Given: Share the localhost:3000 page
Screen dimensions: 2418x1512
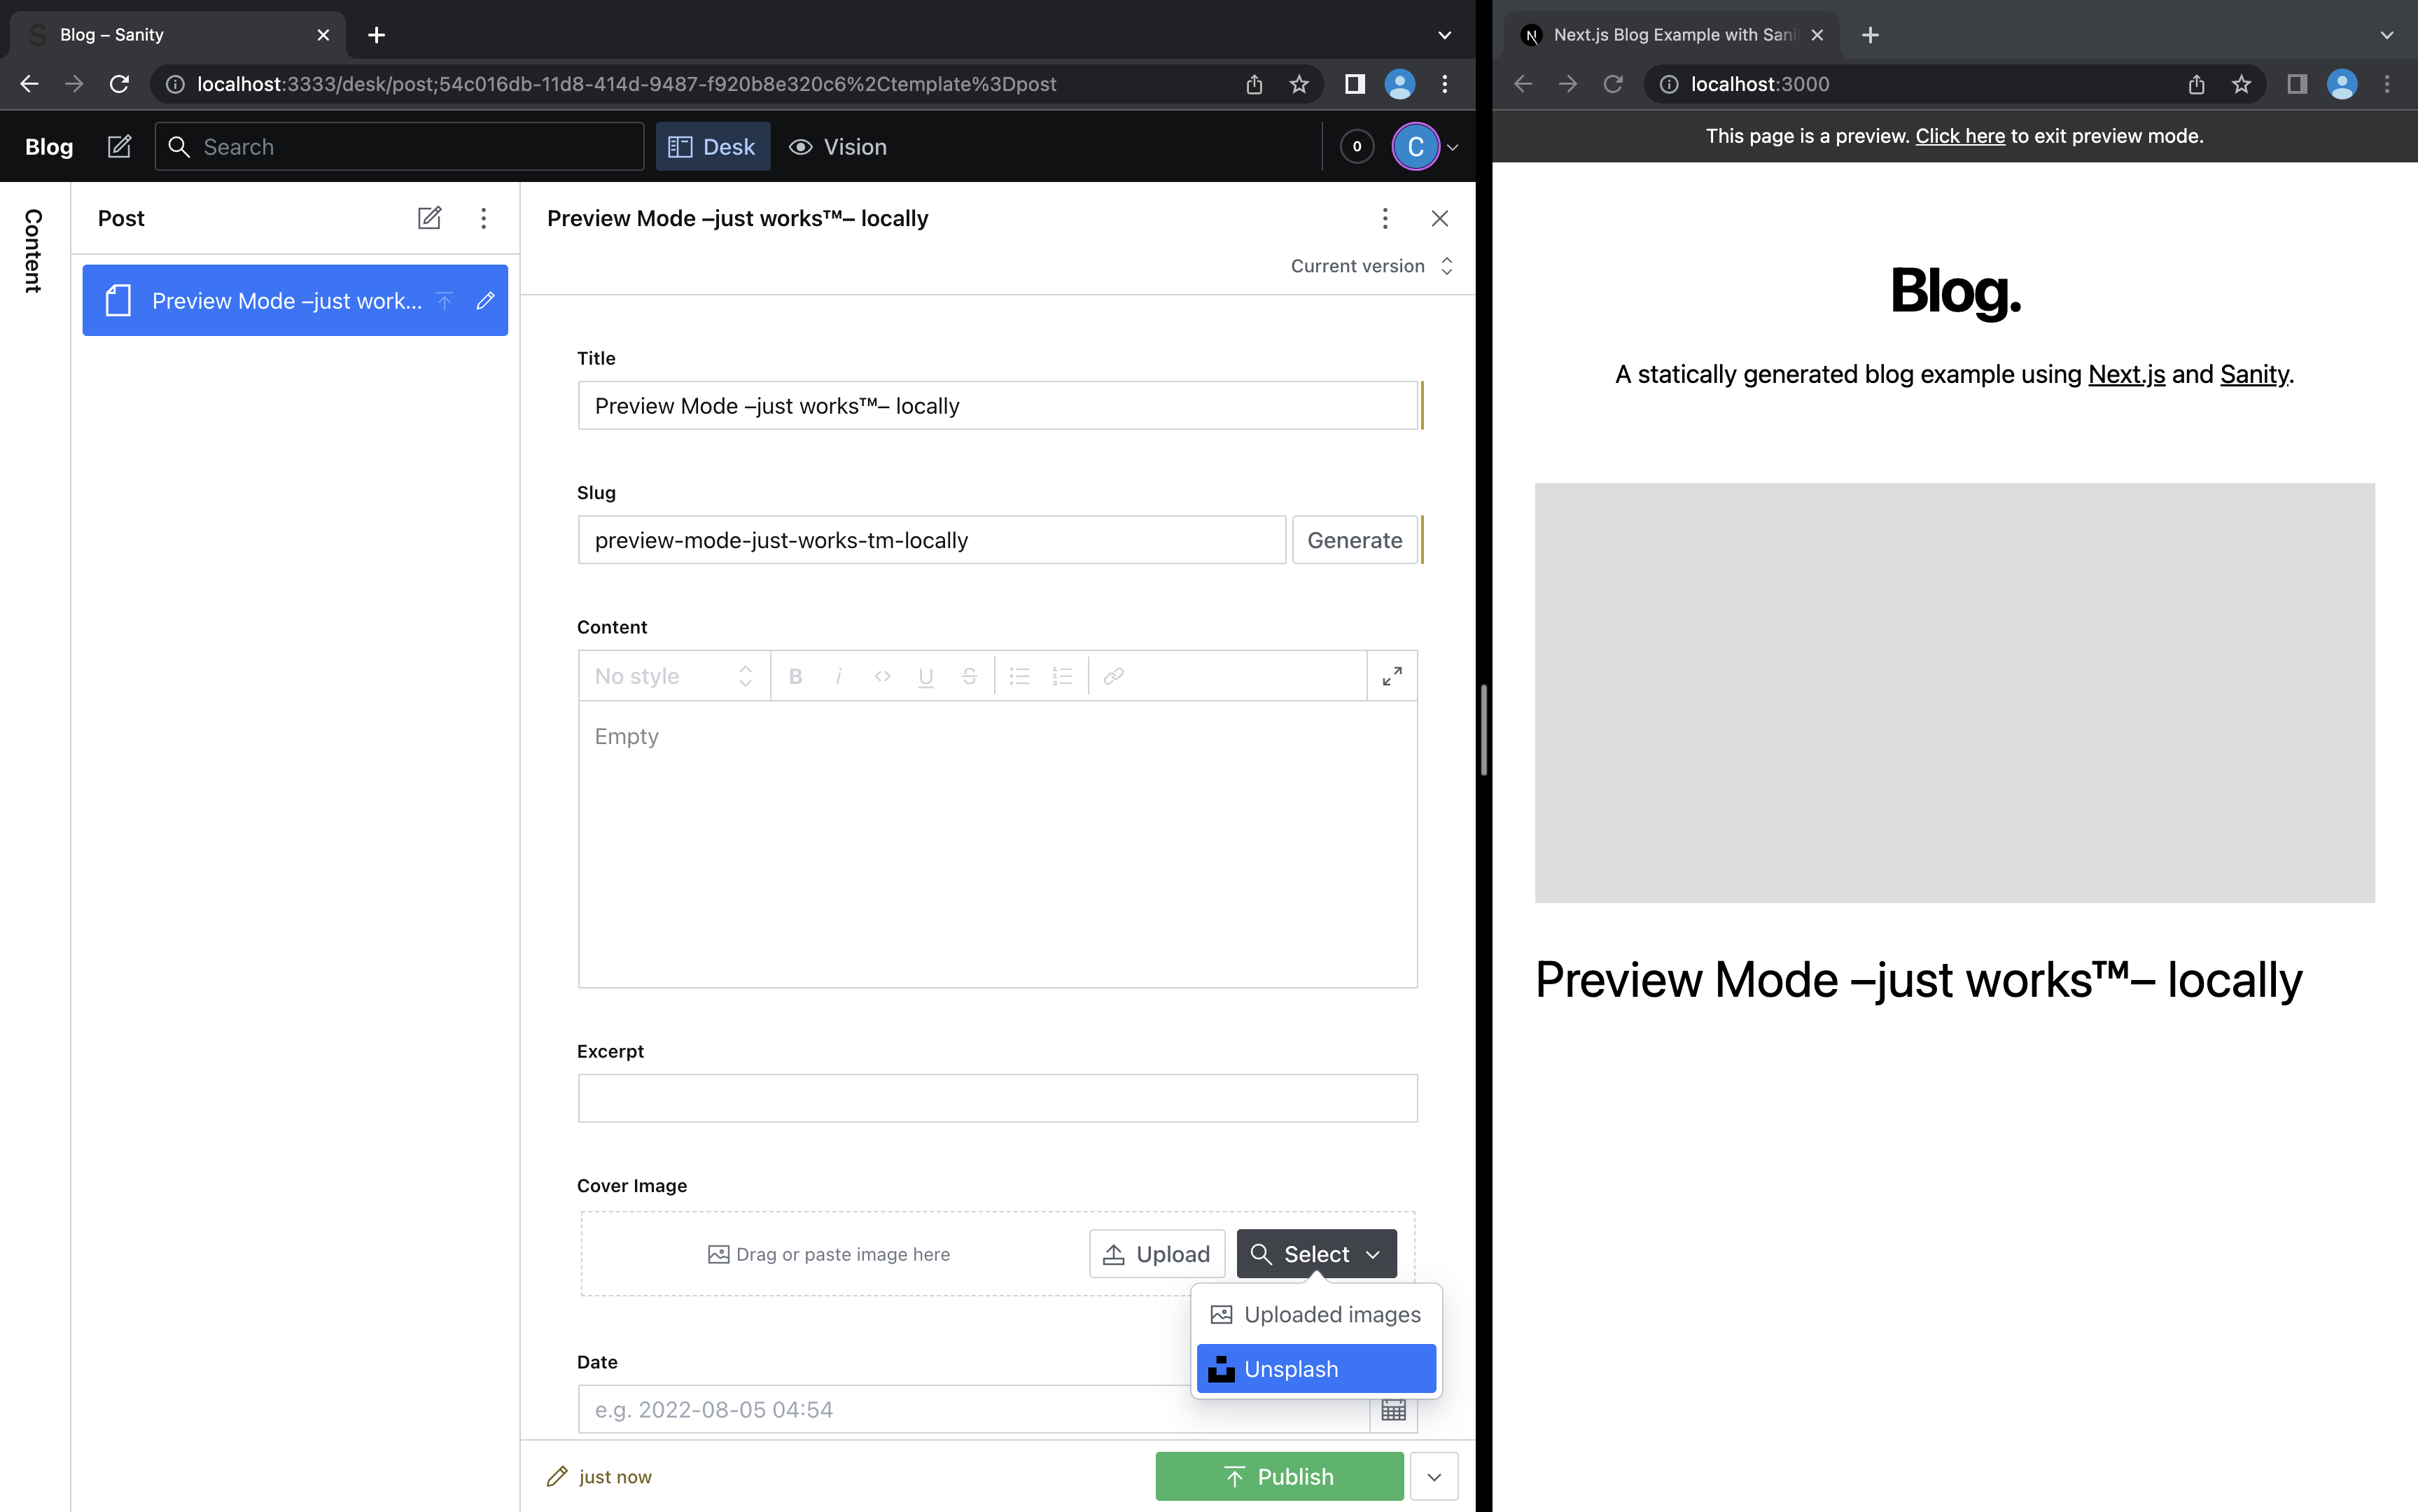Looking at the screenshot, I should [x=2196, y=84].
